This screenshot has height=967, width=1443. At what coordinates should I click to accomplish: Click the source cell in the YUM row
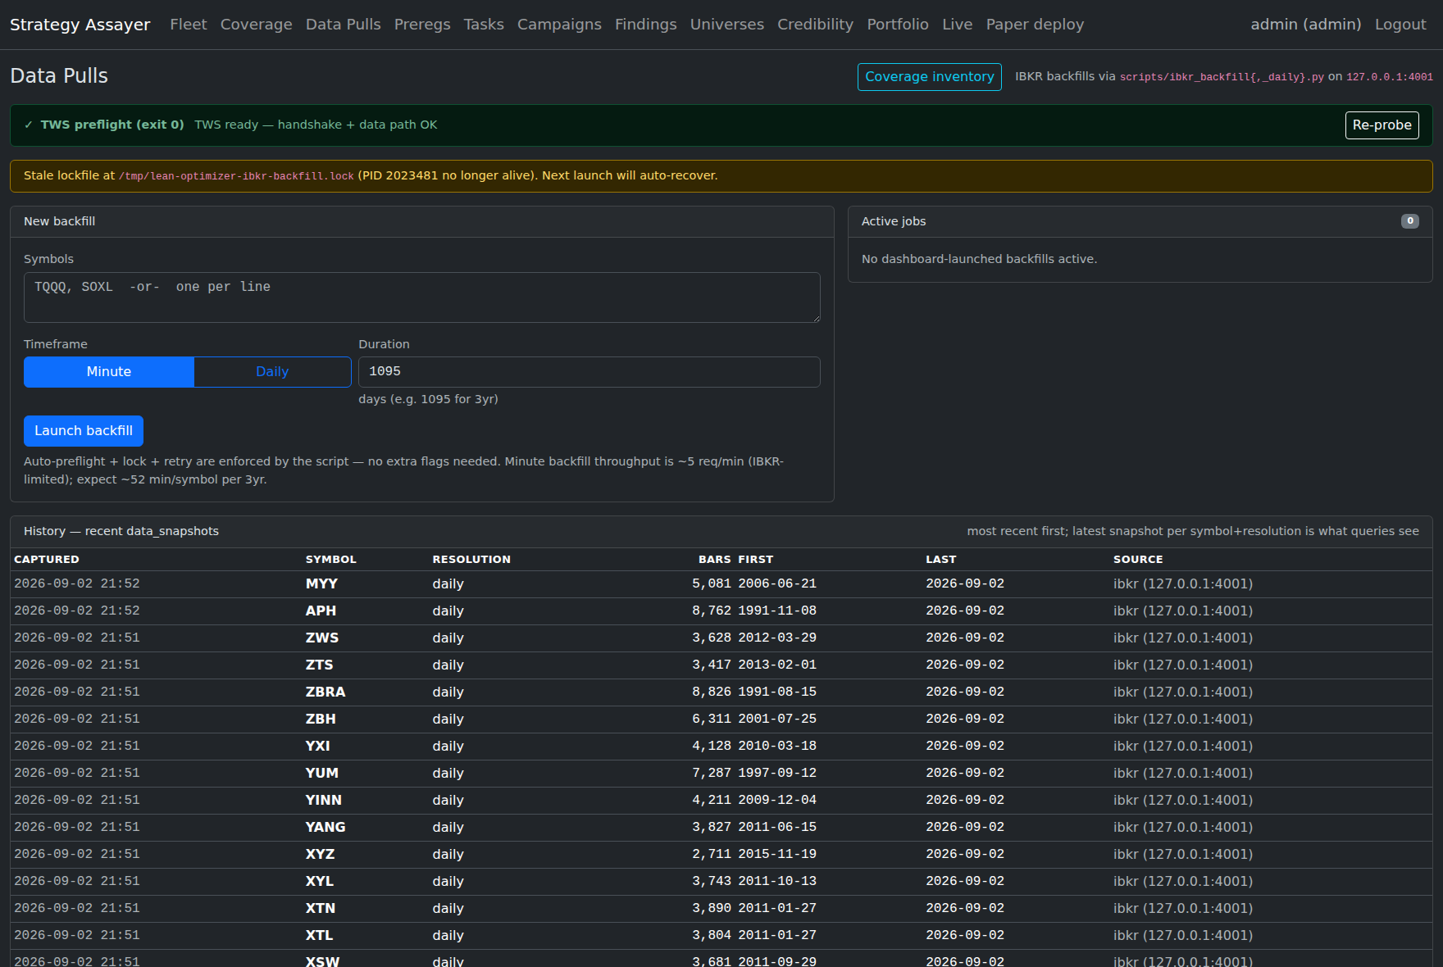tap(1183, 774)
